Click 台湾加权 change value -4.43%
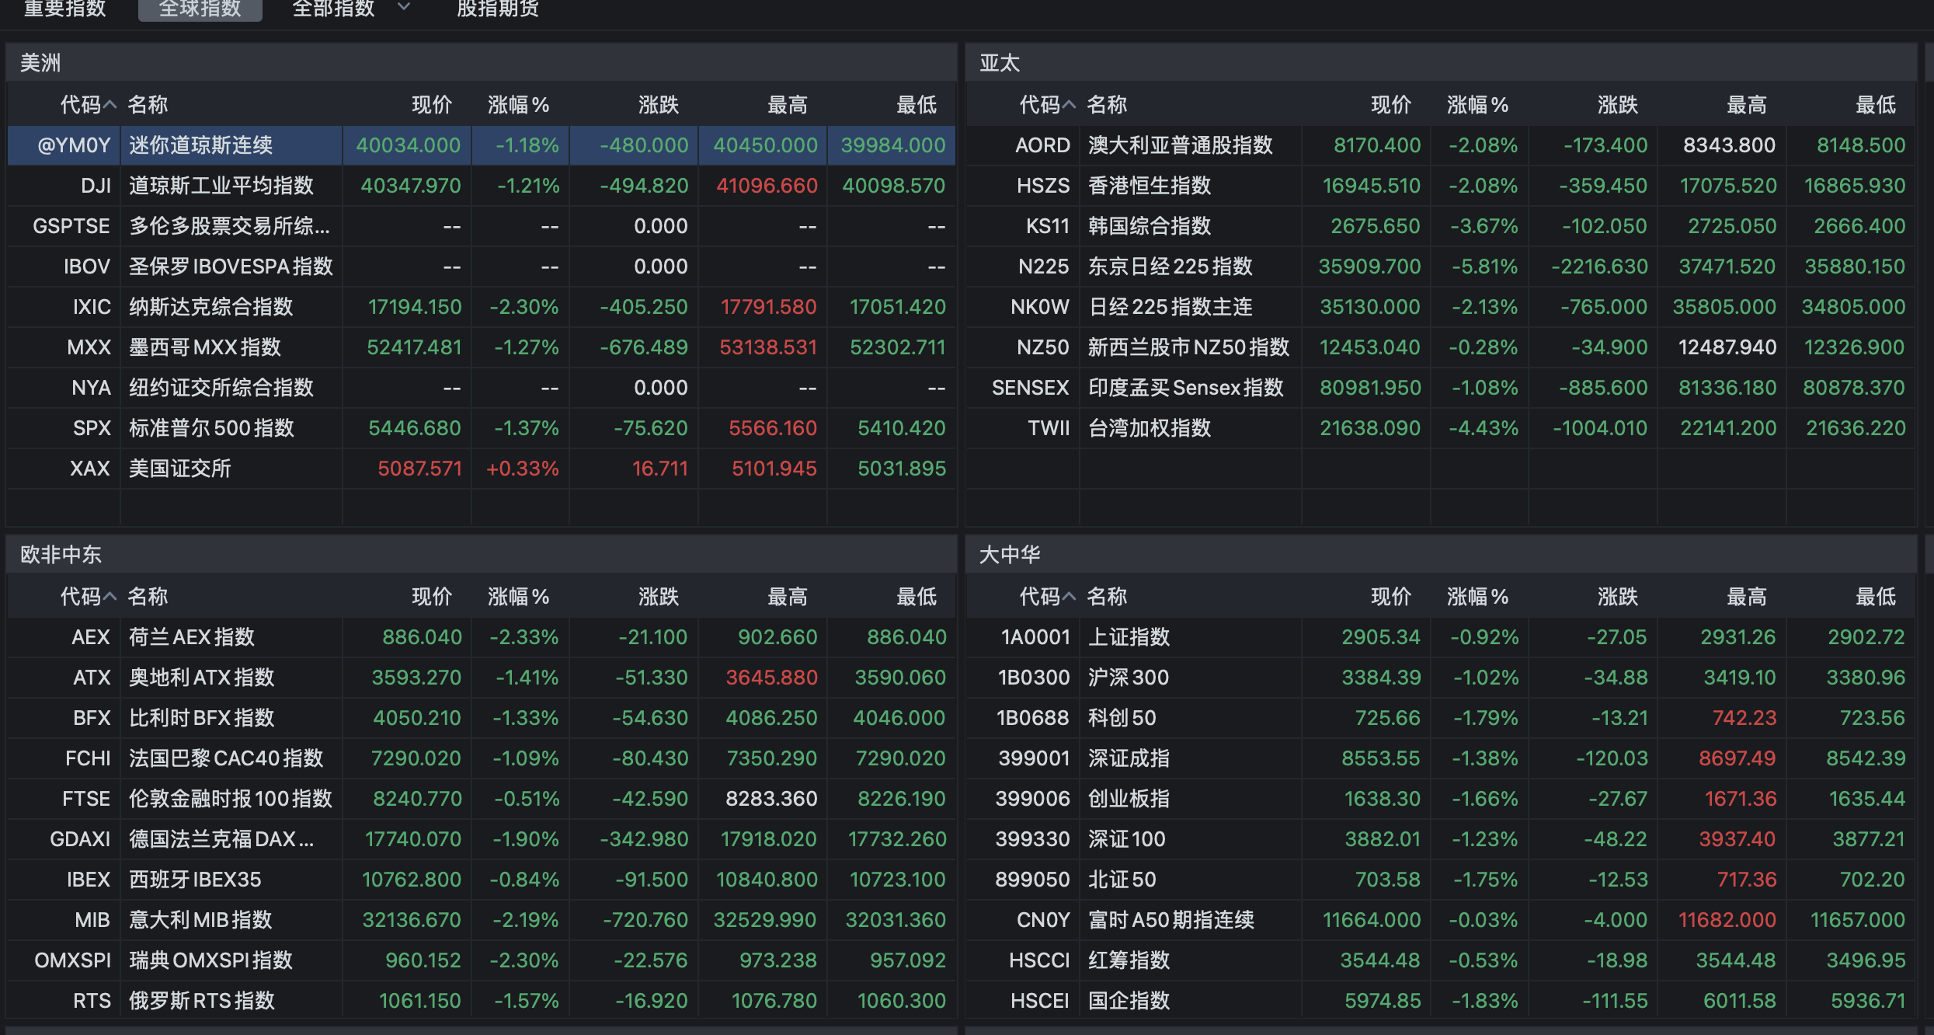The image size is (1934, 1035). (1484, 428)
